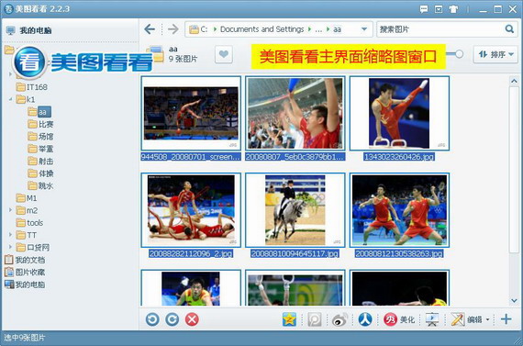Viewport: 523px width, 346px height.
Task: Start slideshow with the screen icon
Action: pos(432,319)
